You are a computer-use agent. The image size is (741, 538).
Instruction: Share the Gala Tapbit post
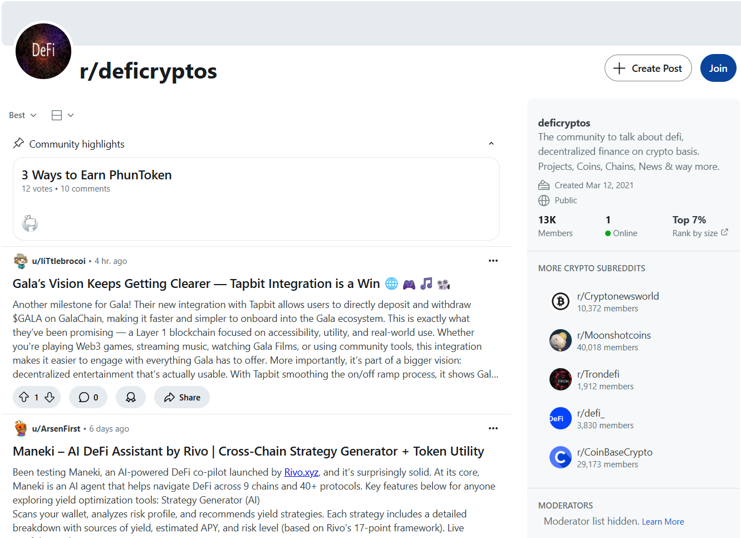pyautogui.click(x=182, y=397)
